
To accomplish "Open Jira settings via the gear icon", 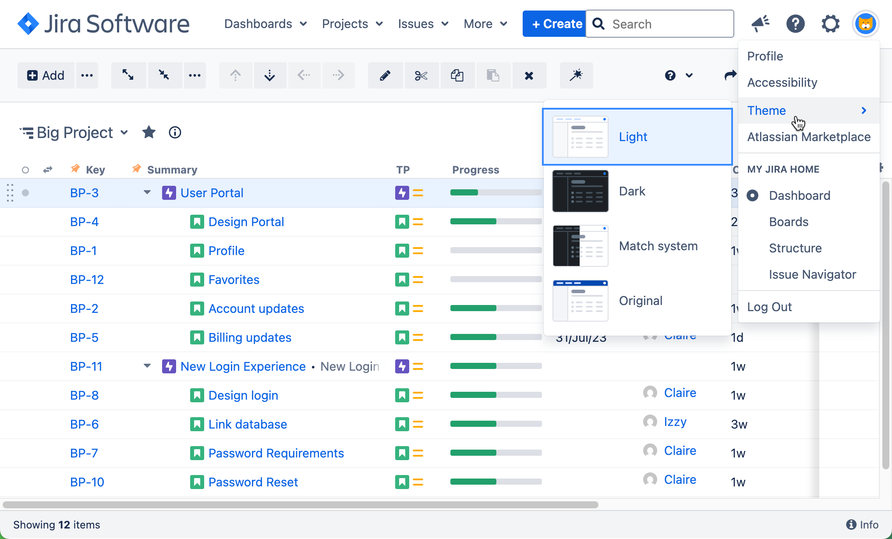I will (830, 24).
